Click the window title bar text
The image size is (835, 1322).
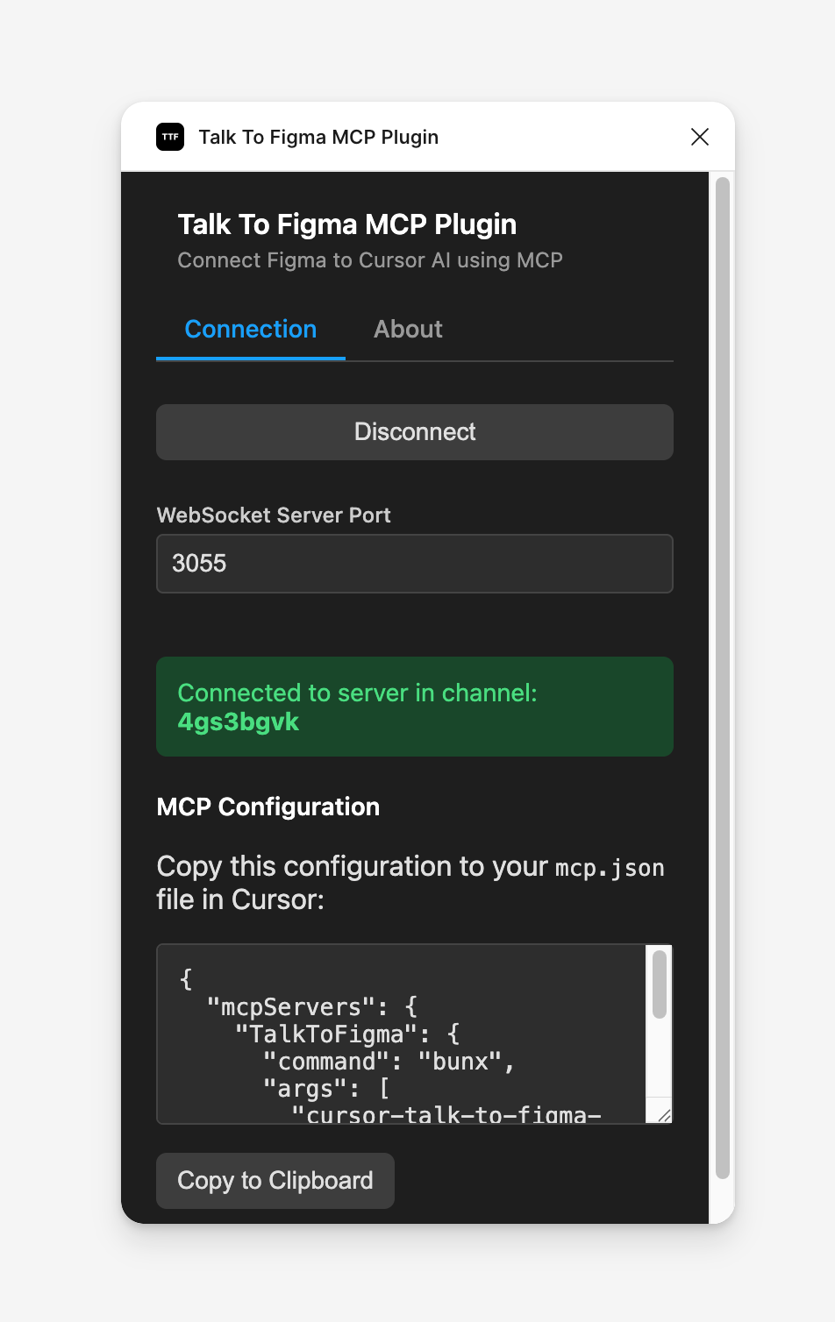pos(318,137)
